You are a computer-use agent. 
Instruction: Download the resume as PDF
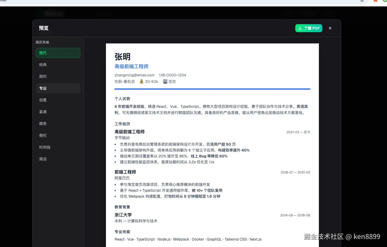[x=309, y=28]
